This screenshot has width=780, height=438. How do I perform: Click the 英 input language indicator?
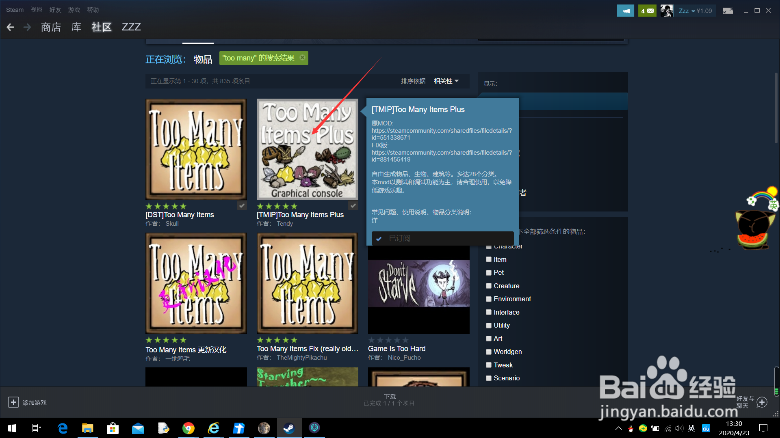[x=691, y=428]
